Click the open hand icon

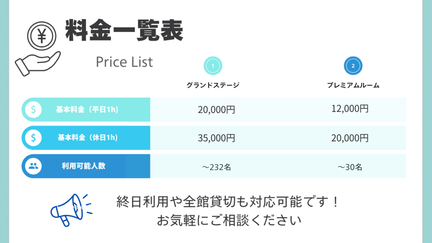tap(37, 62)
